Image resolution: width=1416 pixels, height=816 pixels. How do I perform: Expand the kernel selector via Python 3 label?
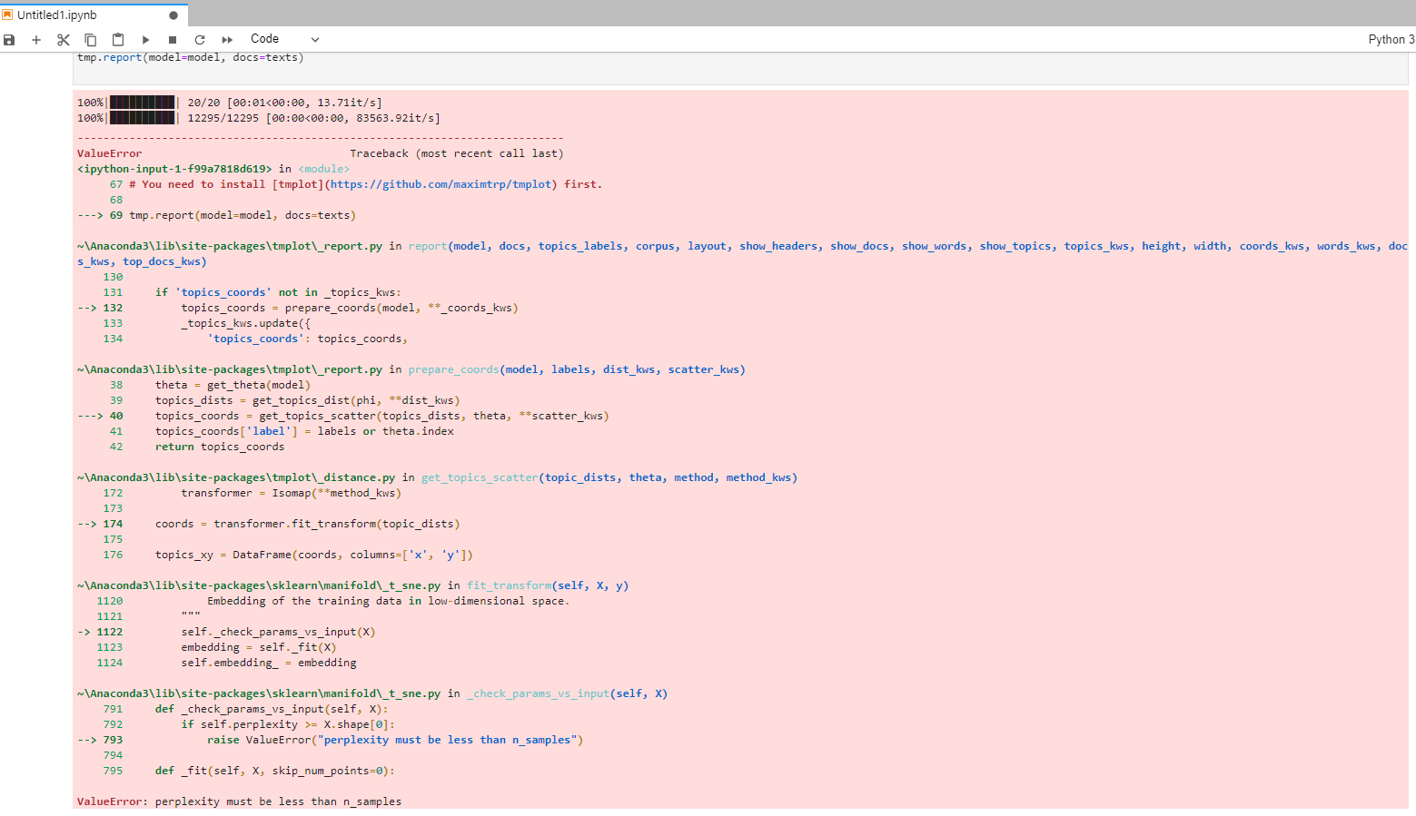point(1391,39)
